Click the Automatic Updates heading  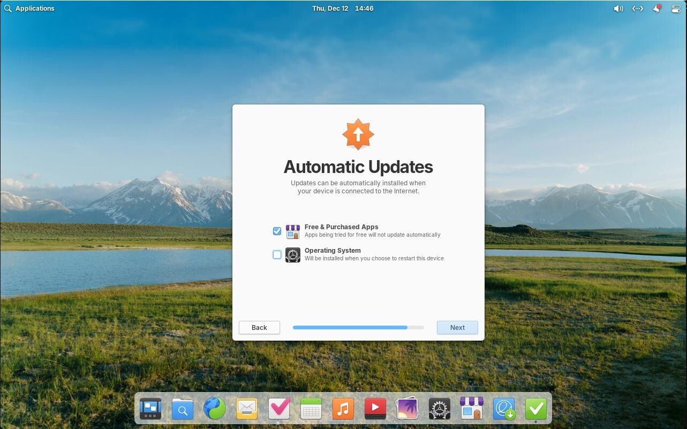(358, 167)
